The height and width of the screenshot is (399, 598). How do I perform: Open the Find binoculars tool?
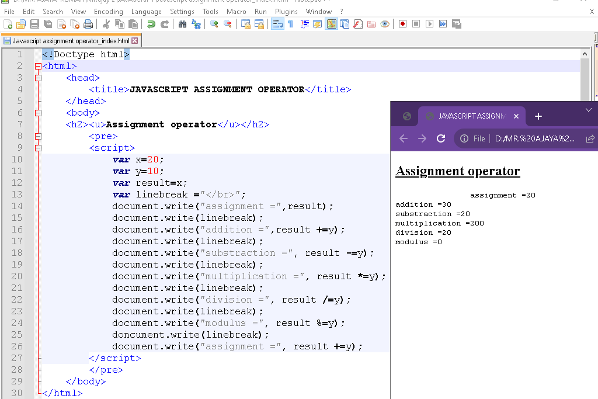(182, 24)
